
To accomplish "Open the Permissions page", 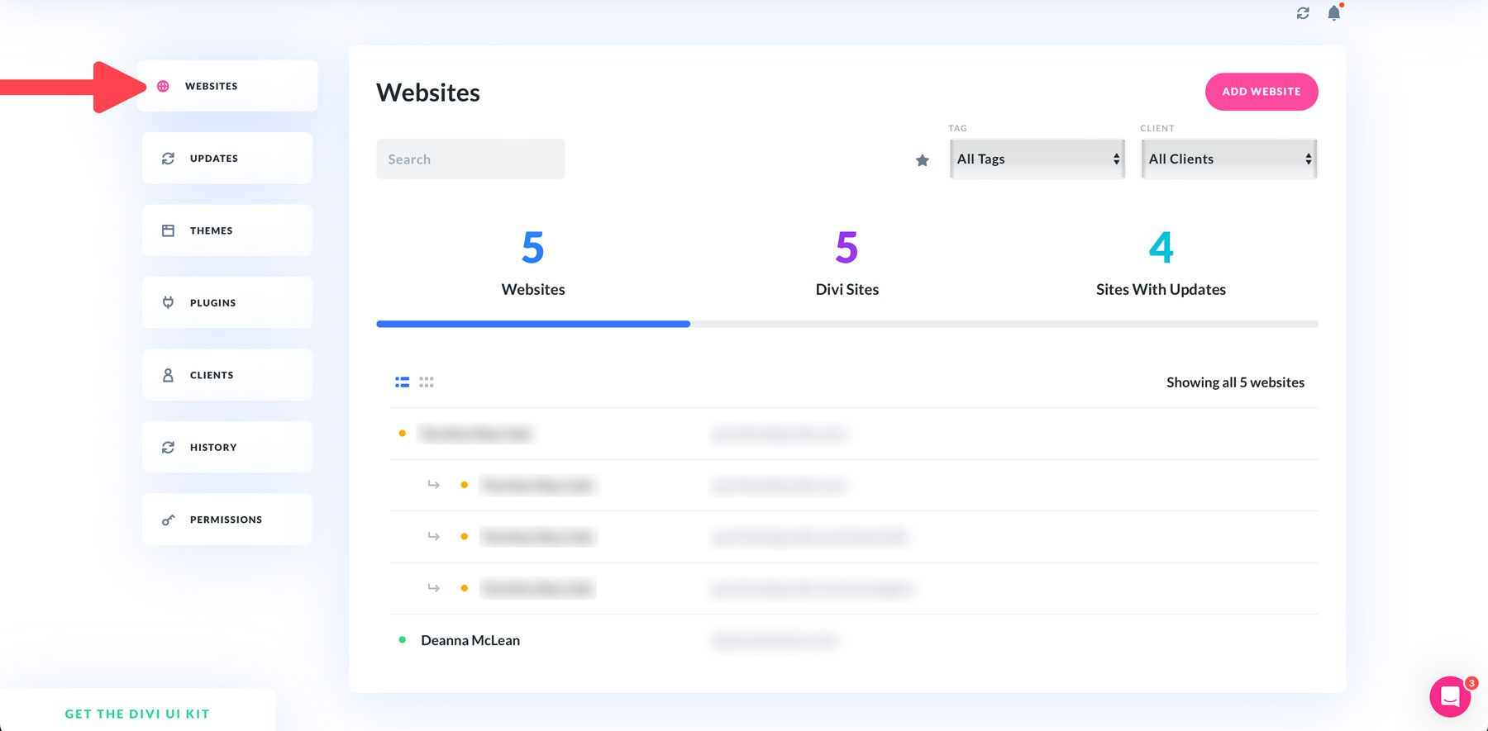I will tap(227, 520).
